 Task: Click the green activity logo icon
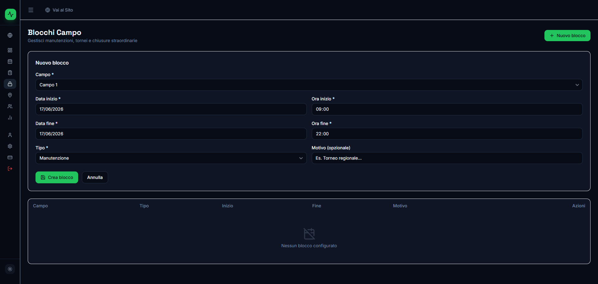click(11, 14)
